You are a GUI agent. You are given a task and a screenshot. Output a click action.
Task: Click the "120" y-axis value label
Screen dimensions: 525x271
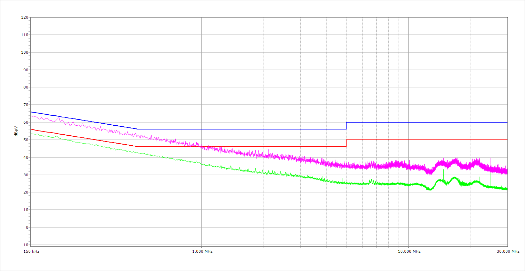pyautogui.click(x=24, y=18)
